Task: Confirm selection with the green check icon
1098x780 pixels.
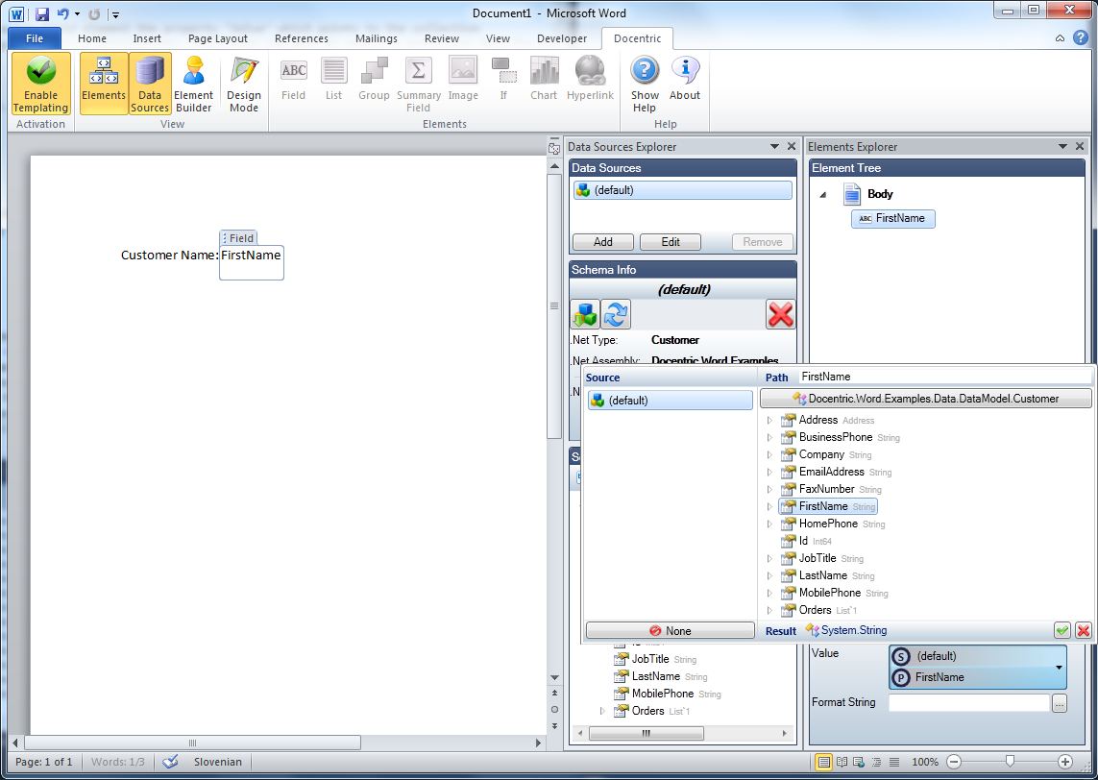Action: (x=1062, y=630)
